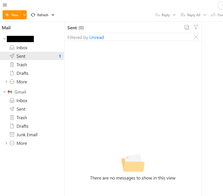The height and width of the screenshot is (196, 223).
Task: Open the Gmail Drafts folder
Action: pyautogui.click(x=32, y=126)
